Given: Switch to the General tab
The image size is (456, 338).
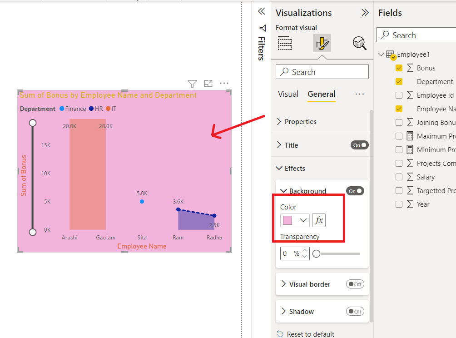Looking at the screenshot, I should [322, 94].
